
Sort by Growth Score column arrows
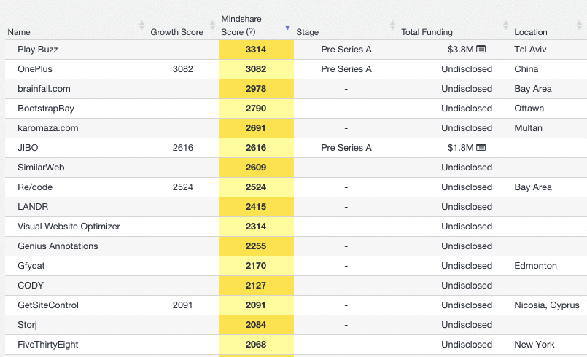click(212, 25)
